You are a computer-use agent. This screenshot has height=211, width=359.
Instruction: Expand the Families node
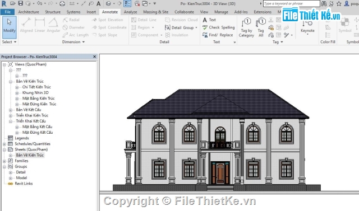pos(4,161)
